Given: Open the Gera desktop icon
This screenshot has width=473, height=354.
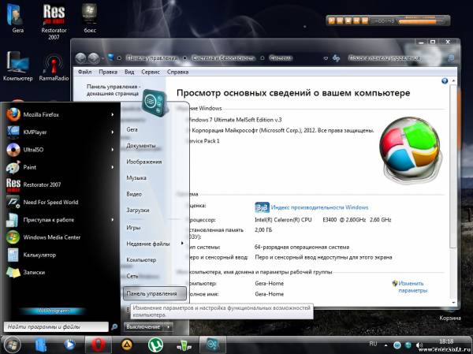Looking at the screenshot, I should coord(16,18).
